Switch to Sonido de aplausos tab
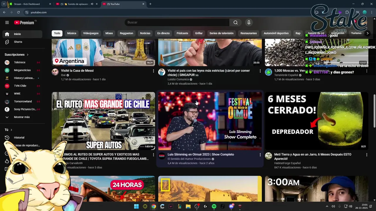The height and width of the screenshot is (211, 376). 76,4
